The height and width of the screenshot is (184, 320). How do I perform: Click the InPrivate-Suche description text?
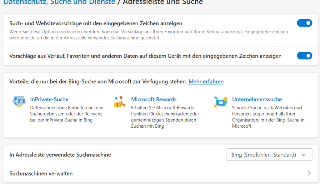coord(67,114)
